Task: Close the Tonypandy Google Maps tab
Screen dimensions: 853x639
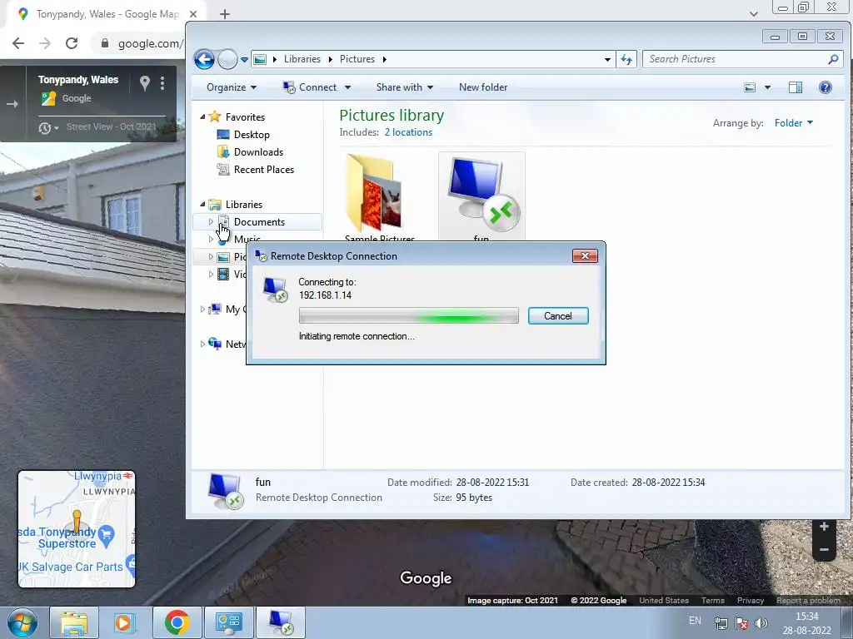Action: coord(192,14)
